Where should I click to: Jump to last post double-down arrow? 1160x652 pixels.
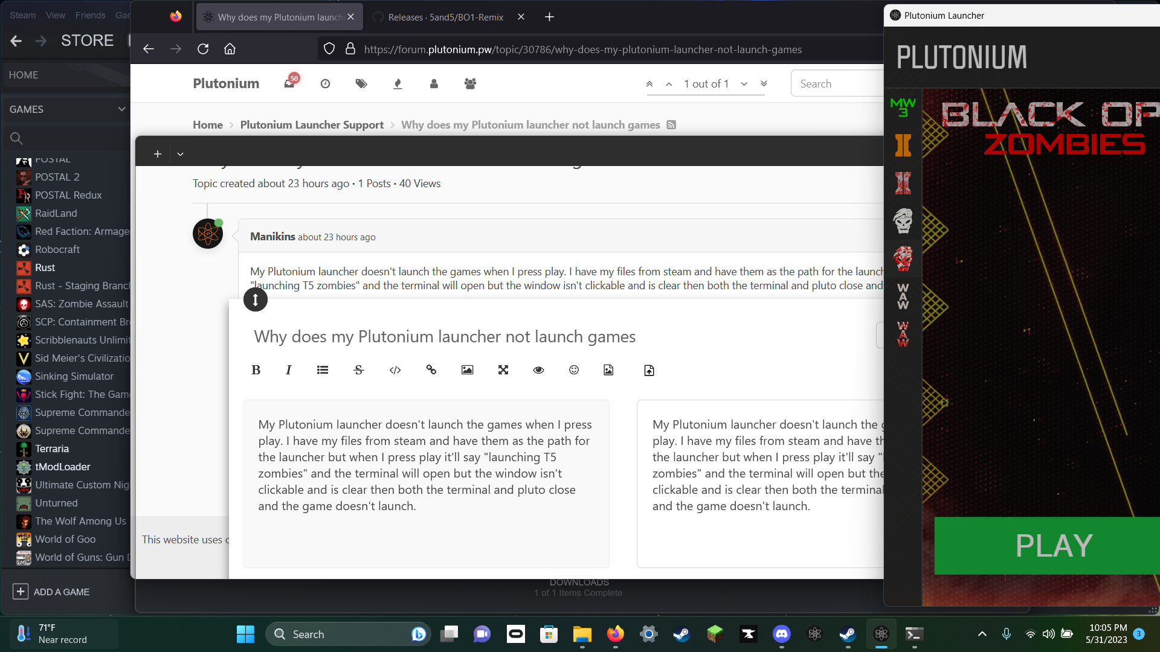[764, 84]
